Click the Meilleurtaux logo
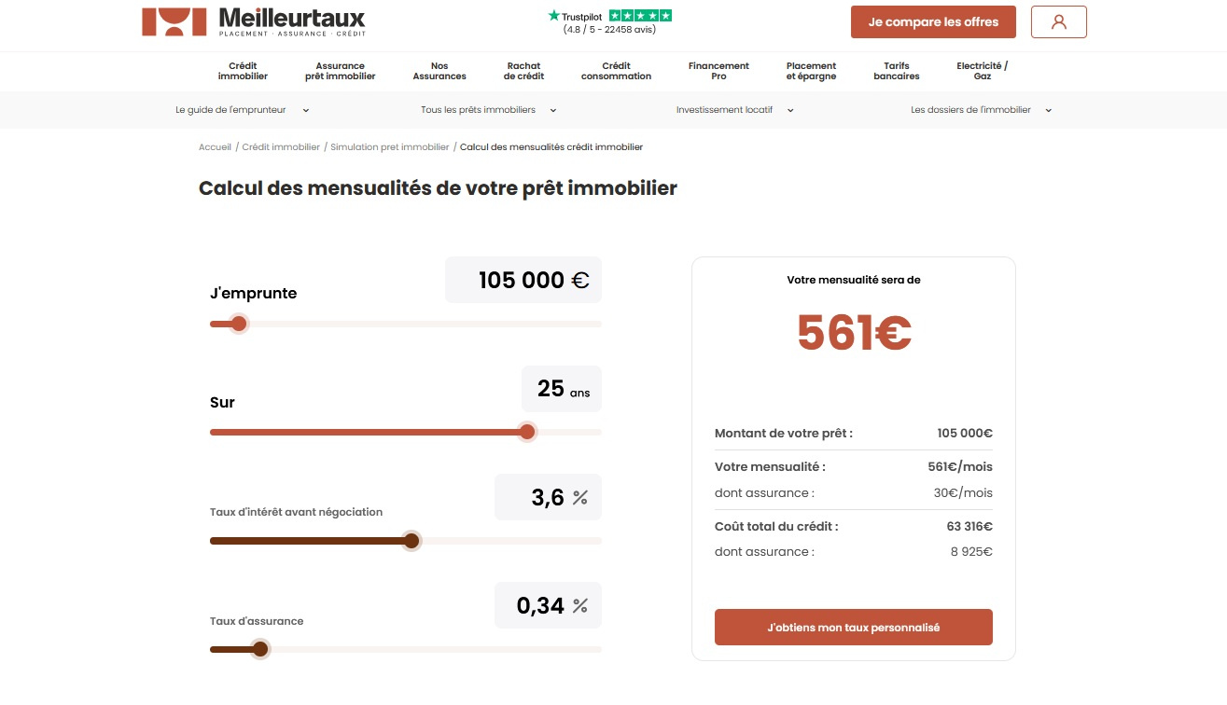1227x705 pixels. coord(254,21)
